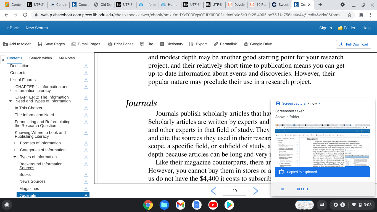Open the launcher circle button
Screen dimensions: 377x212
click(7, 205)
